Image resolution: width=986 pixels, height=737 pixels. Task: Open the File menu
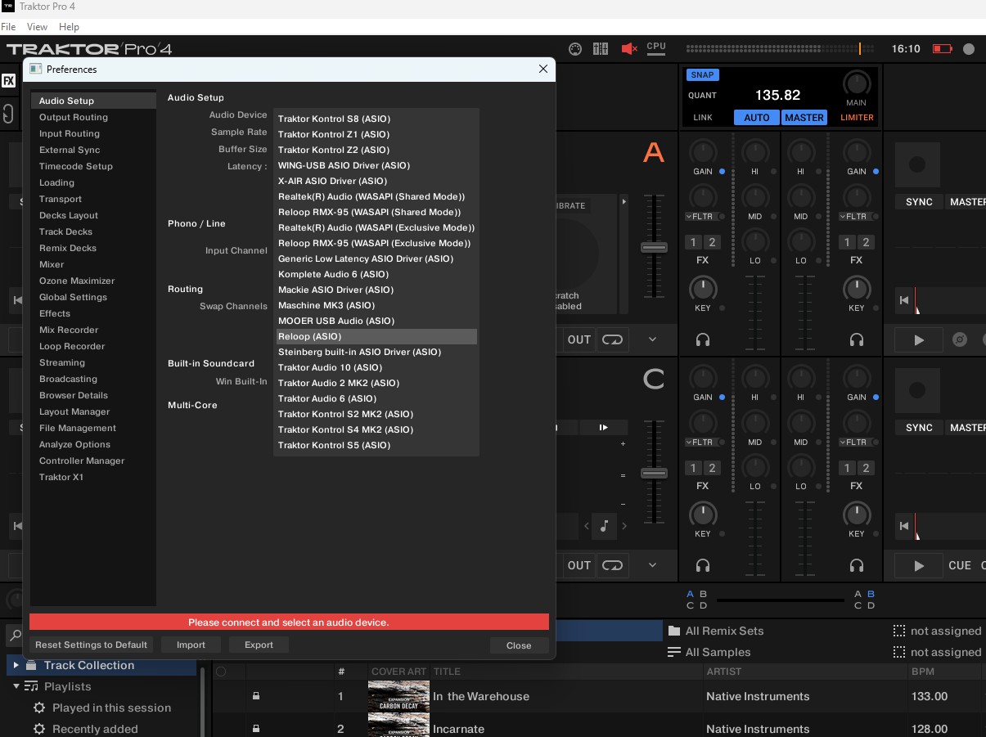(x=8, y=27)
